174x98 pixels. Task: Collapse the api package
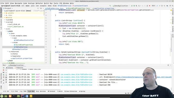coord(11,38)
